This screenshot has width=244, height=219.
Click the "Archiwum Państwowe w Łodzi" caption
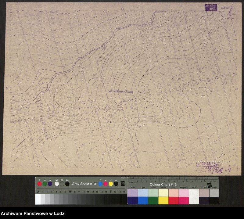click(x=33, y=214)
